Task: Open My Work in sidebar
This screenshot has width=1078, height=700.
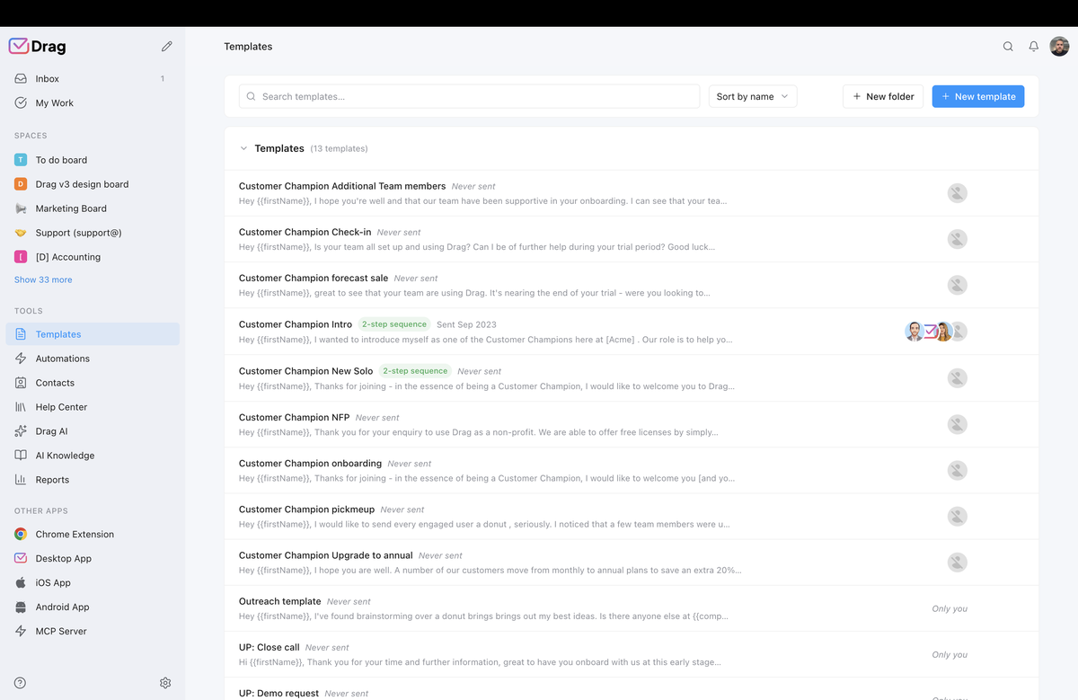Action: tap(93, 103)
